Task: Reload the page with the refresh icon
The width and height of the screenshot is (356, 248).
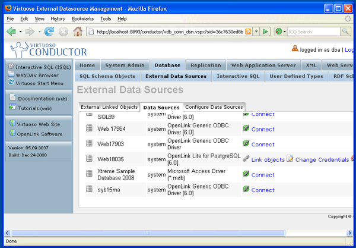Action: coord(49,32)
